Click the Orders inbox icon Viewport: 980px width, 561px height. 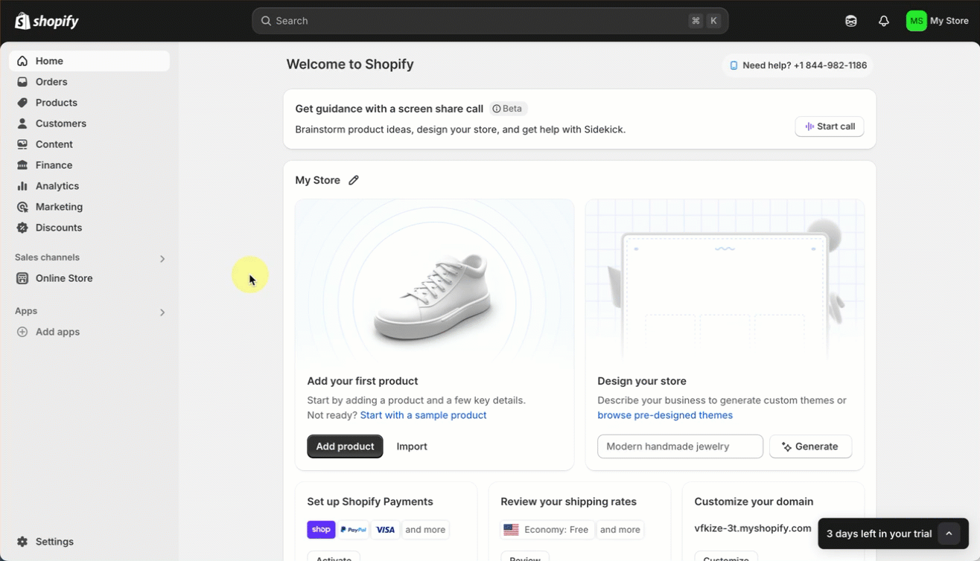coord(22,82)
